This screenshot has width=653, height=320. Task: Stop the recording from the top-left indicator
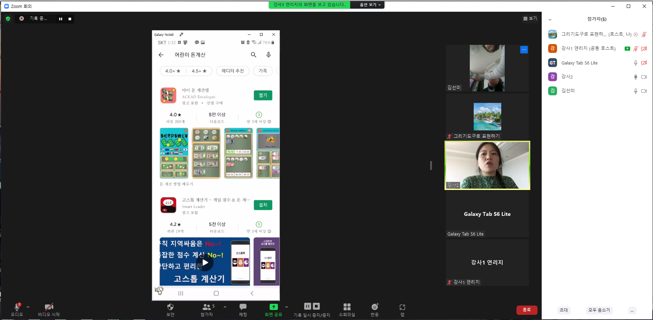pos(70,19)
